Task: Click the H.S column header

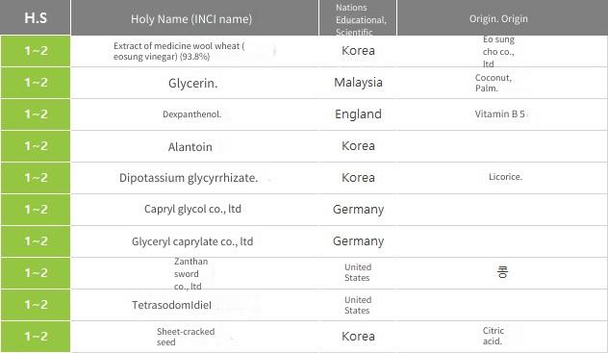Action: click(36, 18)
